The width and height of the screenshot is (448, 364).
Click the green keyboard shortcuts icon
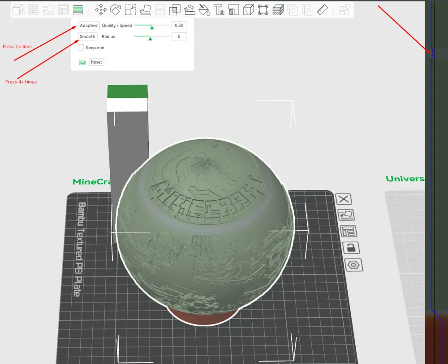pos(82,63)
